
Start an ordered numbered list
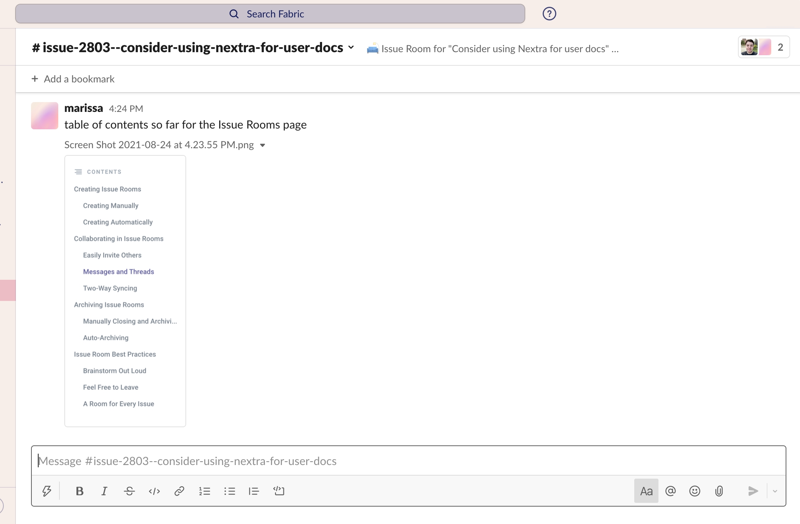(x=204, y=491)
